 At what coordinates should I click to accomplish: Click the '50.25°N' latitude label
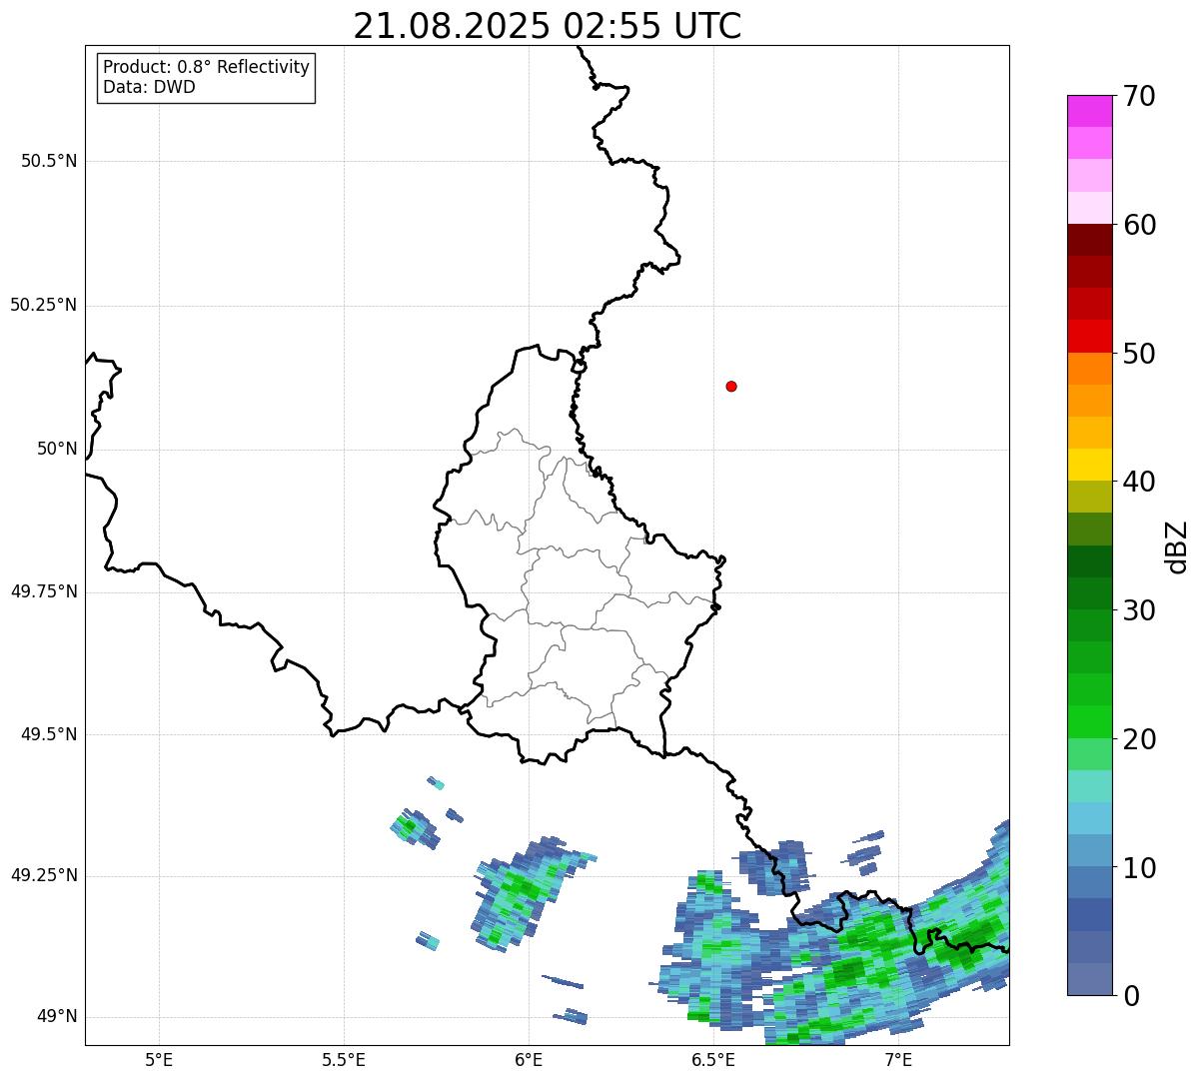(x=44, y=305)
